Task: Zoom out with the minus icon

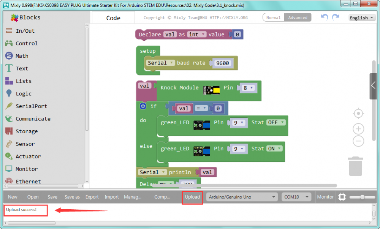Action: point(358,141)
